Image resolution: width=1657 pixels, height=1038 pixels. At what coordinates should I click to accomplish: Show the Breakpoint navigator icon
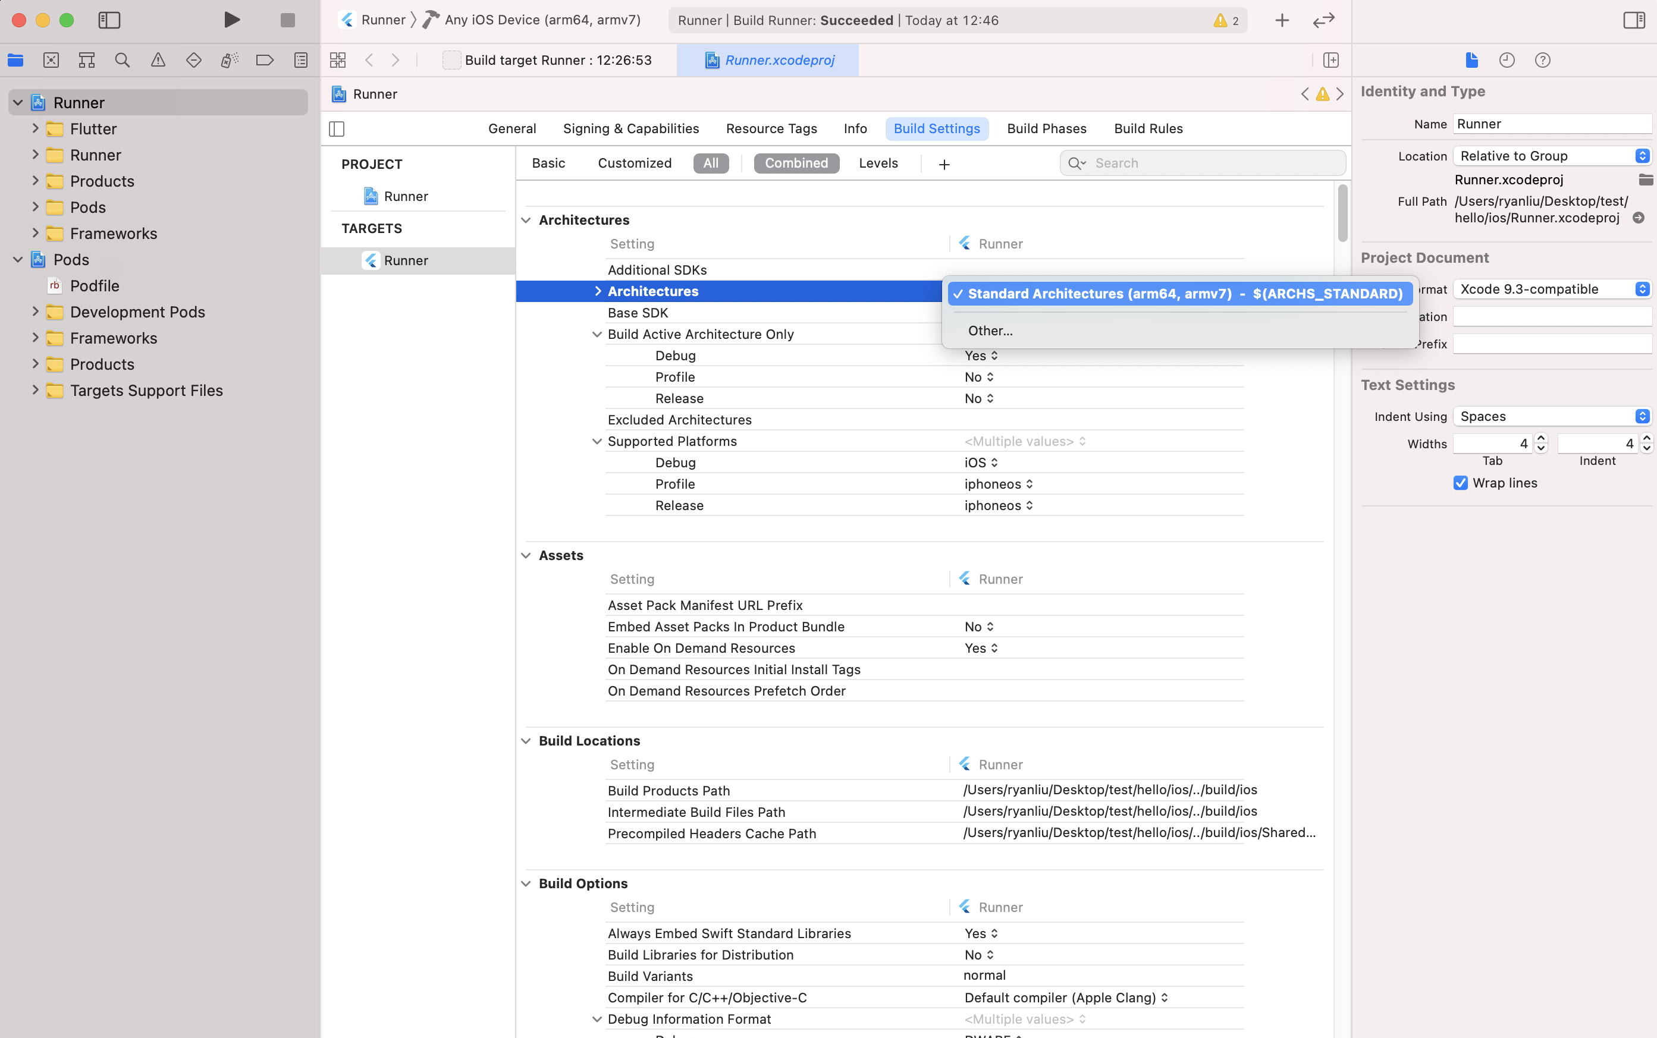tap(265, 61)
